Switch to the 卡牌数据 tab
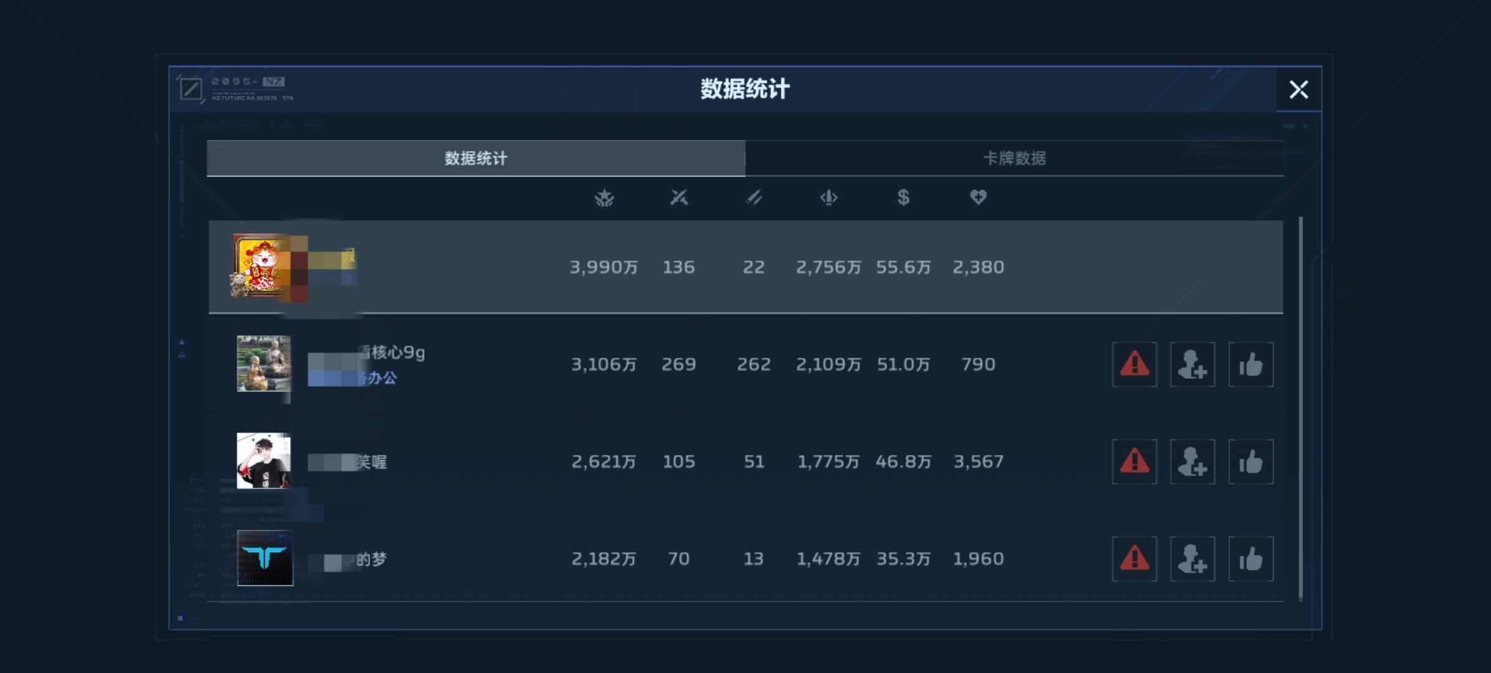Viewport: 1491px width, 673px height. point(1014,158)
